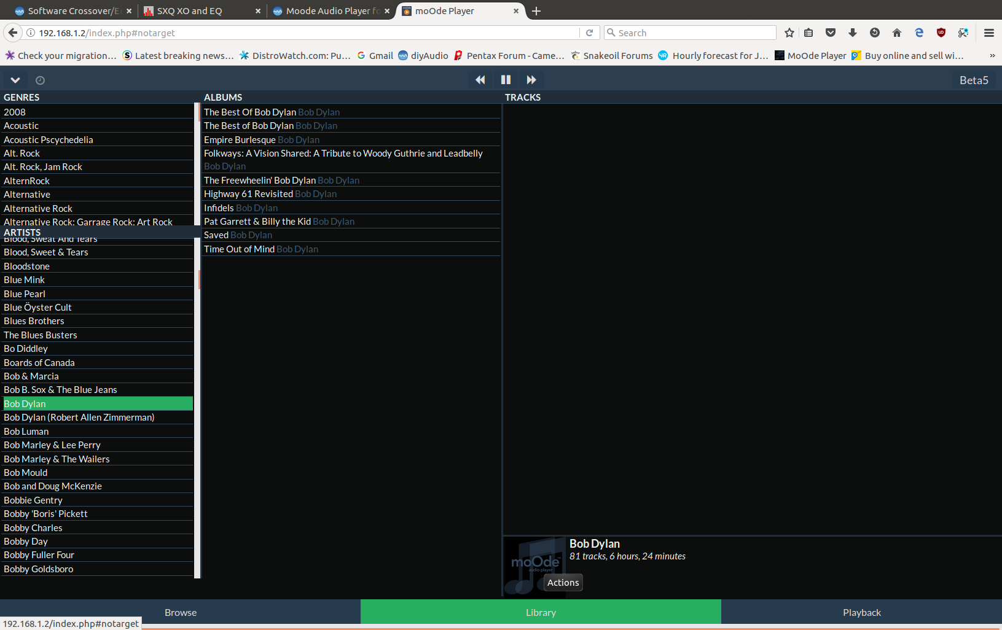This screenshot has width=1002, height=630.
Task: Select artist Boards of Canada
Action: (98, 362)
